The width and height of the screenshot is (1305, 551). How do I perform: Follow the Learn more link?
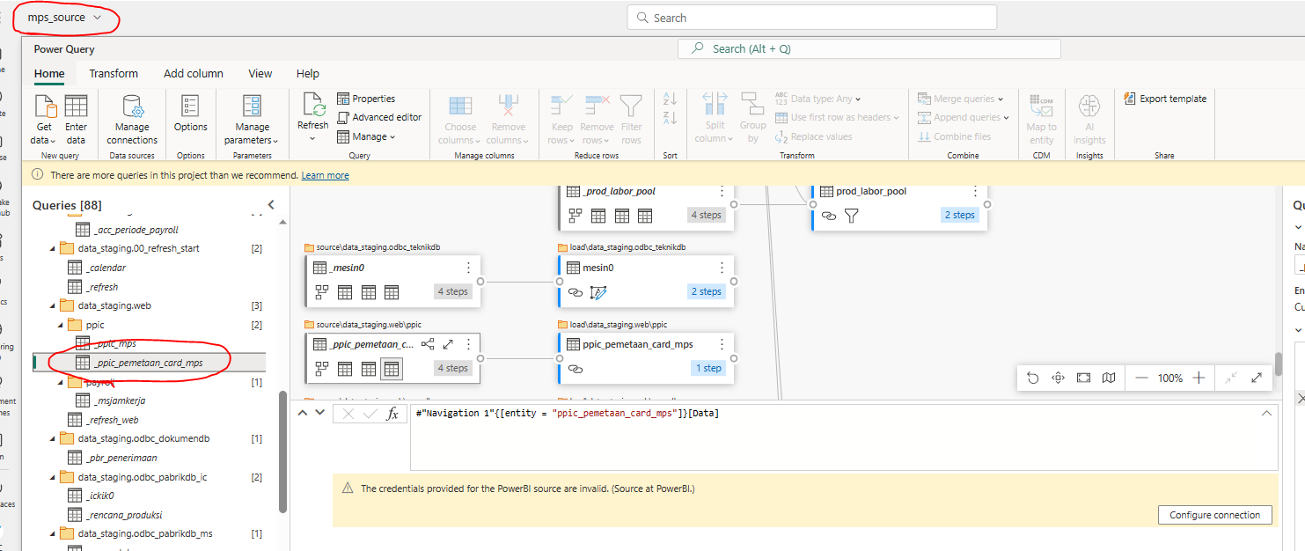[x=325, y=175]
